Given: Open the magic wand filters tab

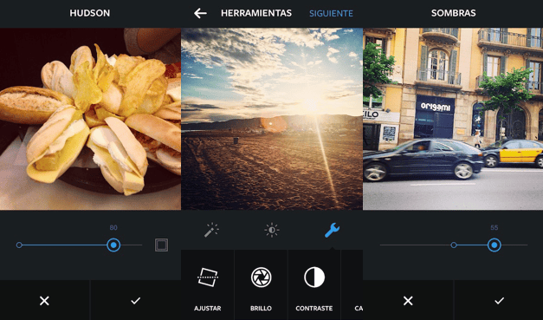Looking at the screenshot, I should pos(211,230).
